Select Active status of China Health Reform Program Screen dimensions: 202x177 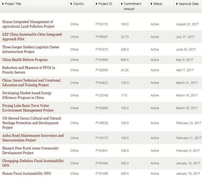(155, 60)
